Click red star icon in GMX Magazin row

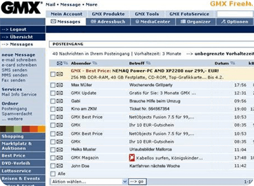pos(132,158)
